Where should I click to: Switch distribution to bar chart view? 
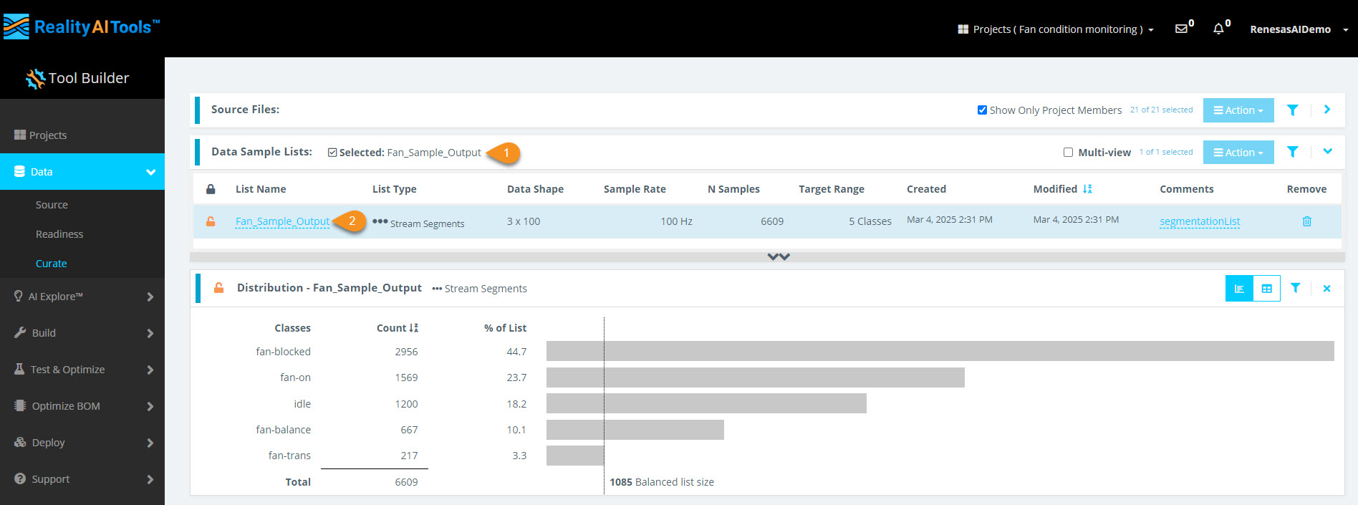[1239, 289]
